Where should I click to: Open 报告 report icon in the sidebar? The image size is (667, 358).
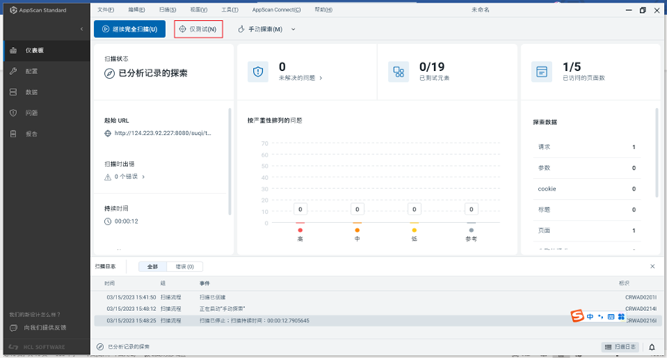pos(13,133)
